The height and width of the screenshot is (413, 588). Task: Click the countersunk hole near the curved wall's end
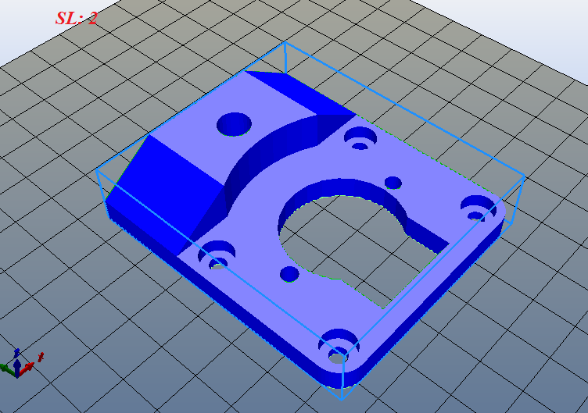(x=360, y=137)
